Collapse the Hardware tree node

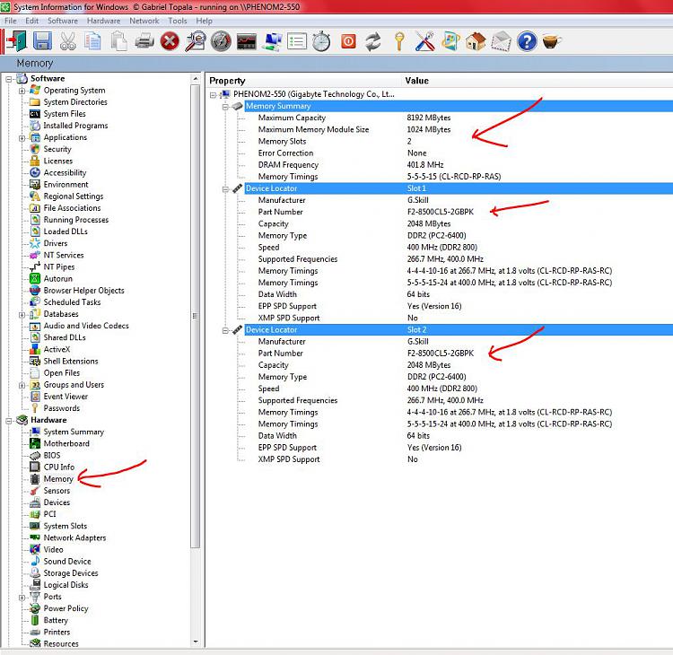pos(9,421)
